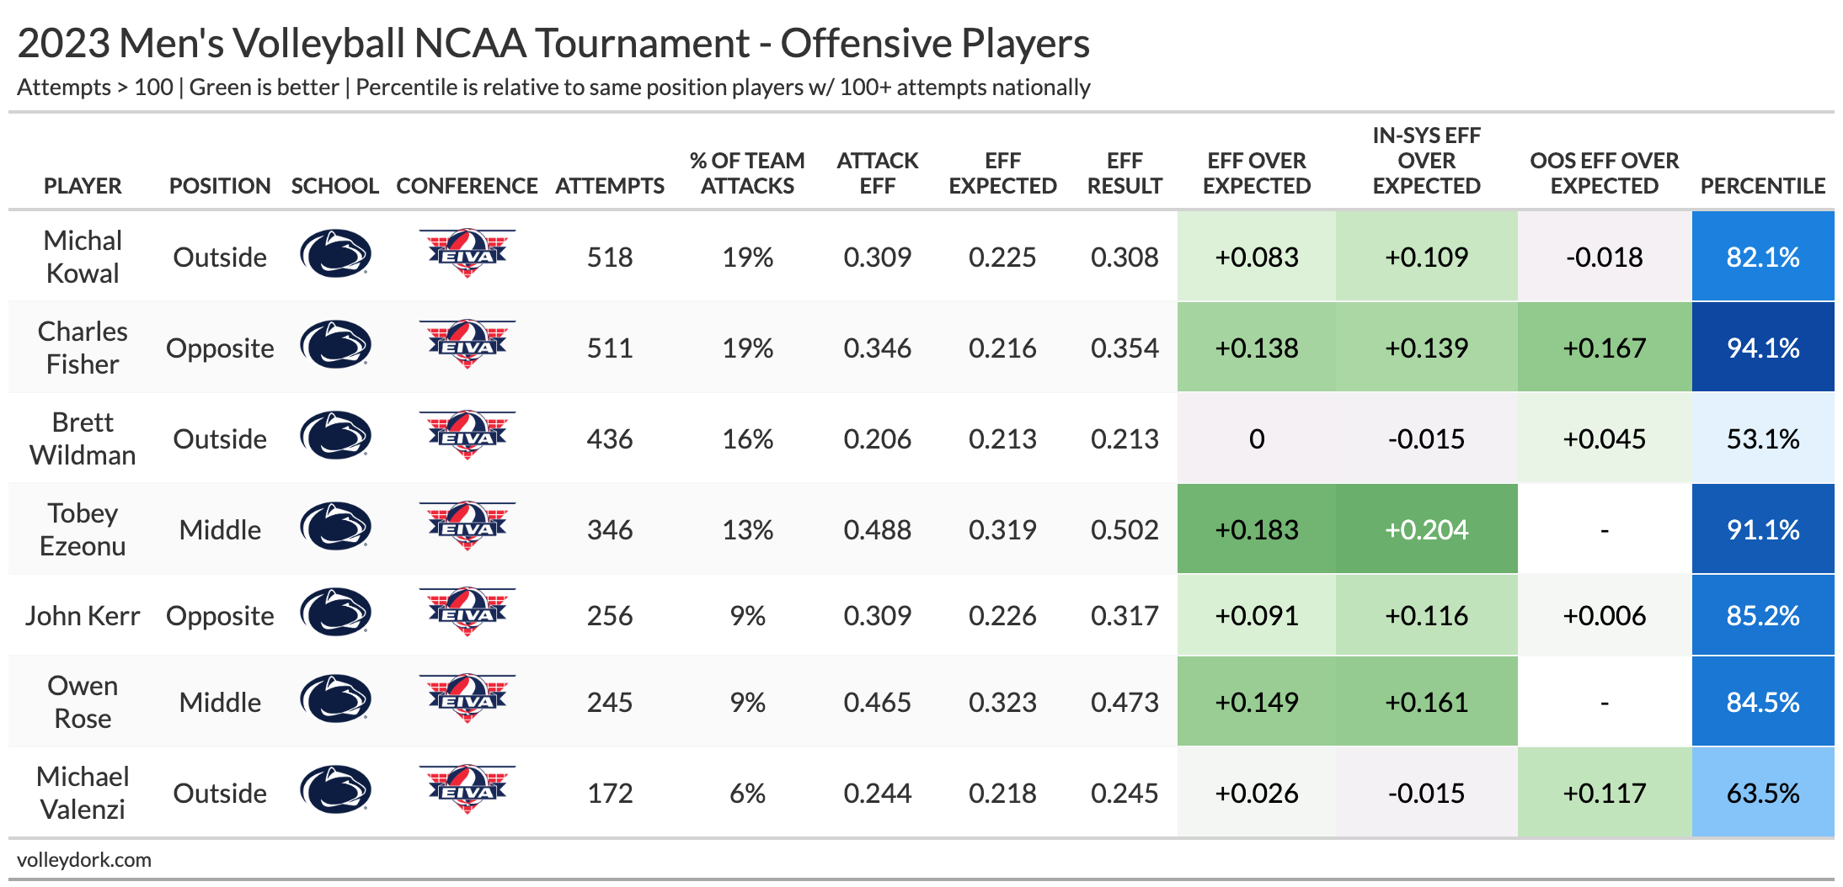Click EIVA conference logo in Charles Fisher row
The width and height of the screenshot is (1843, 887).
[467, 344]
